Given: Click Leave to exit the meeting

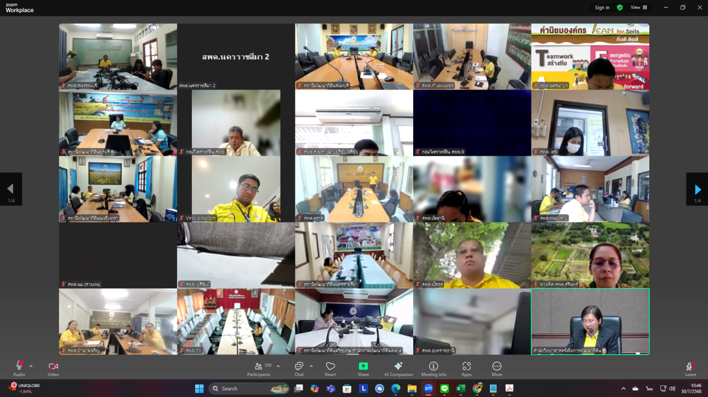Looking at the screenshot, I should 690,368.
